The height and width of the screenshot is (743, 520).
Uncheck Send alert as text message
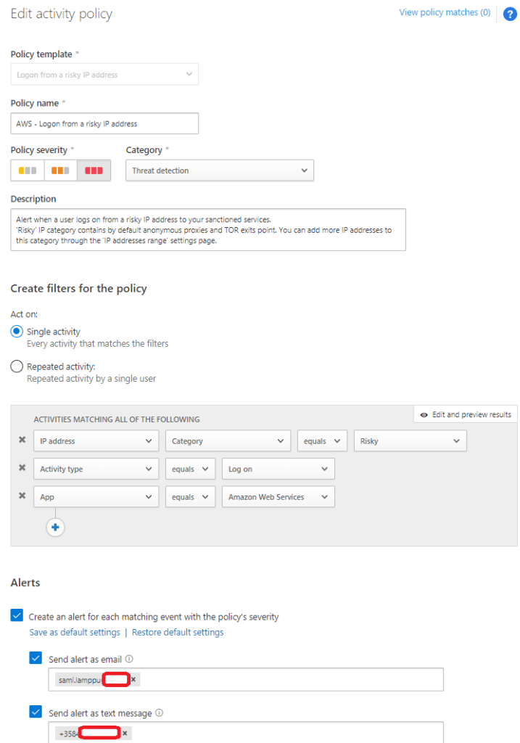tap(36, 713)
